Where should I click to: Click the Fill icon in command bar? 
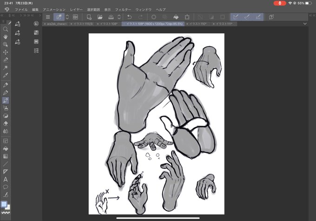pyautogui.click(x=176, y=17)
